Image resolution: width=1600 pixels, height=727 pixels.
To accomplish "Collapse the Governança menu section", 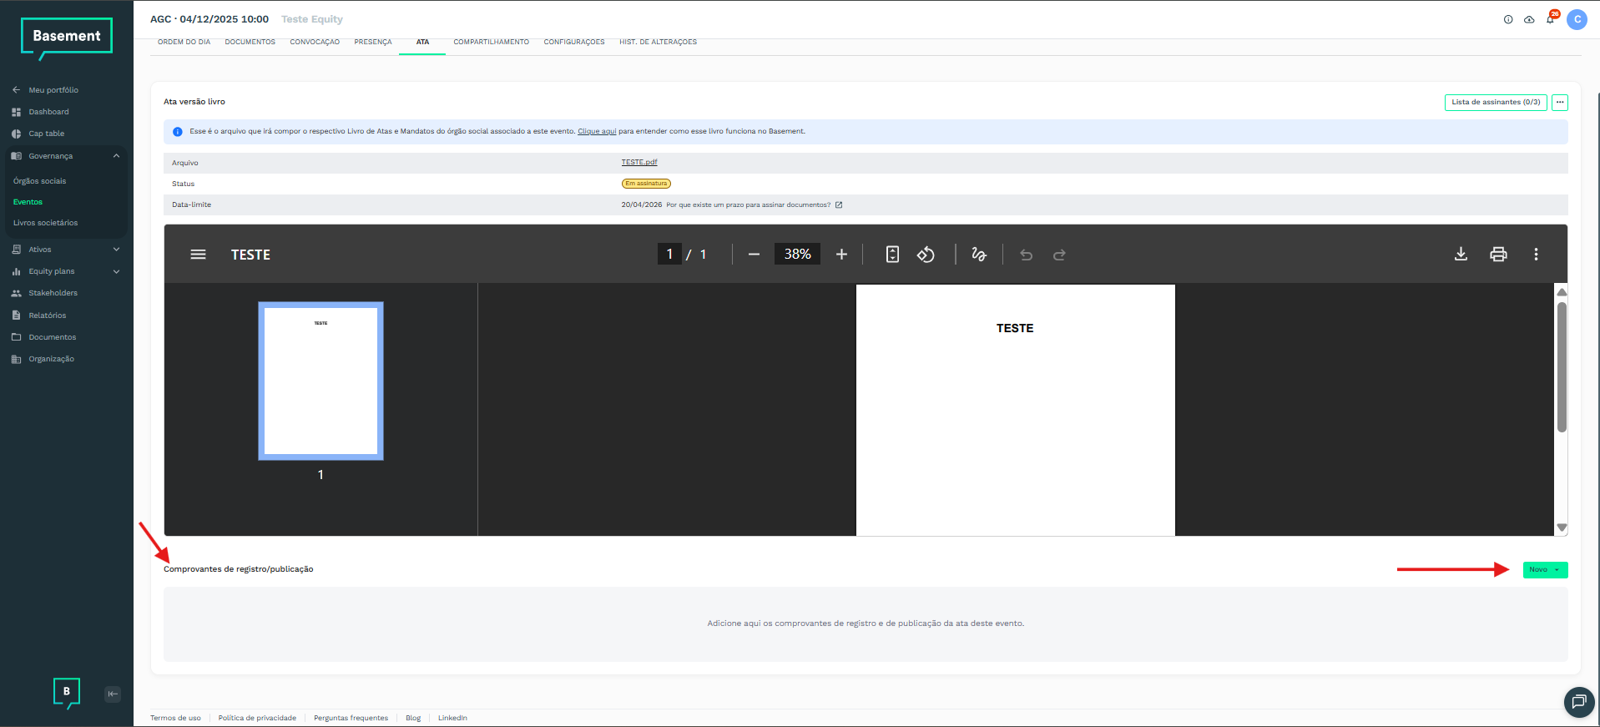I will (116, 156).
